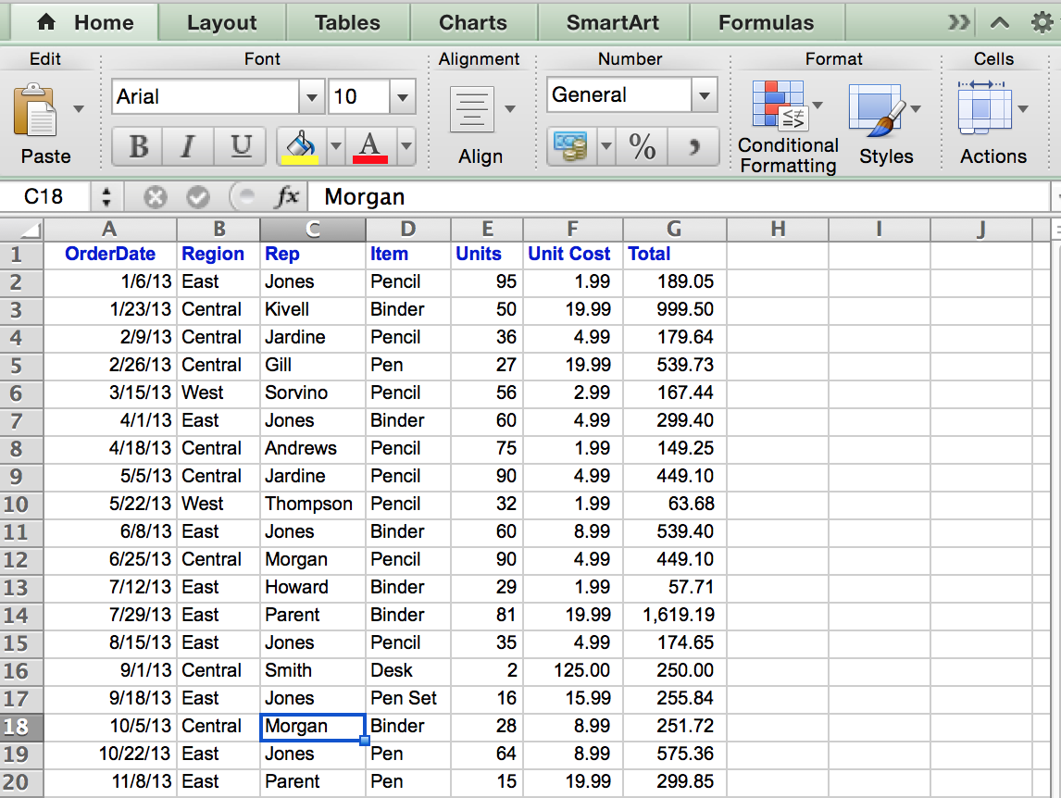Select the column G header

(x=674, y=229)
